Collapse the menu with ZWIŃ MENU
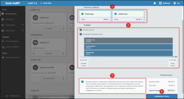Viewport: 184px width, 99px height. pyautogui.click(x=13, y=96)
